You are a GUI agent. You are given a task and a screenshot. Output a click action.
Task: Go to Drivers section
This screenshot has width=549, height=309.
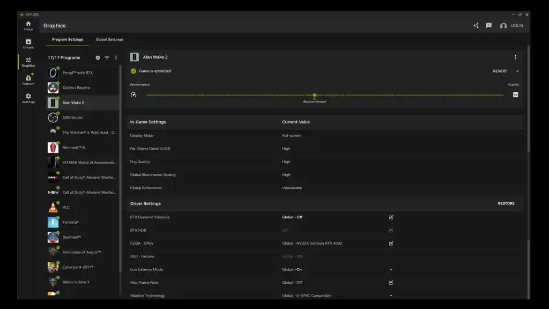[x=28, y=44]
